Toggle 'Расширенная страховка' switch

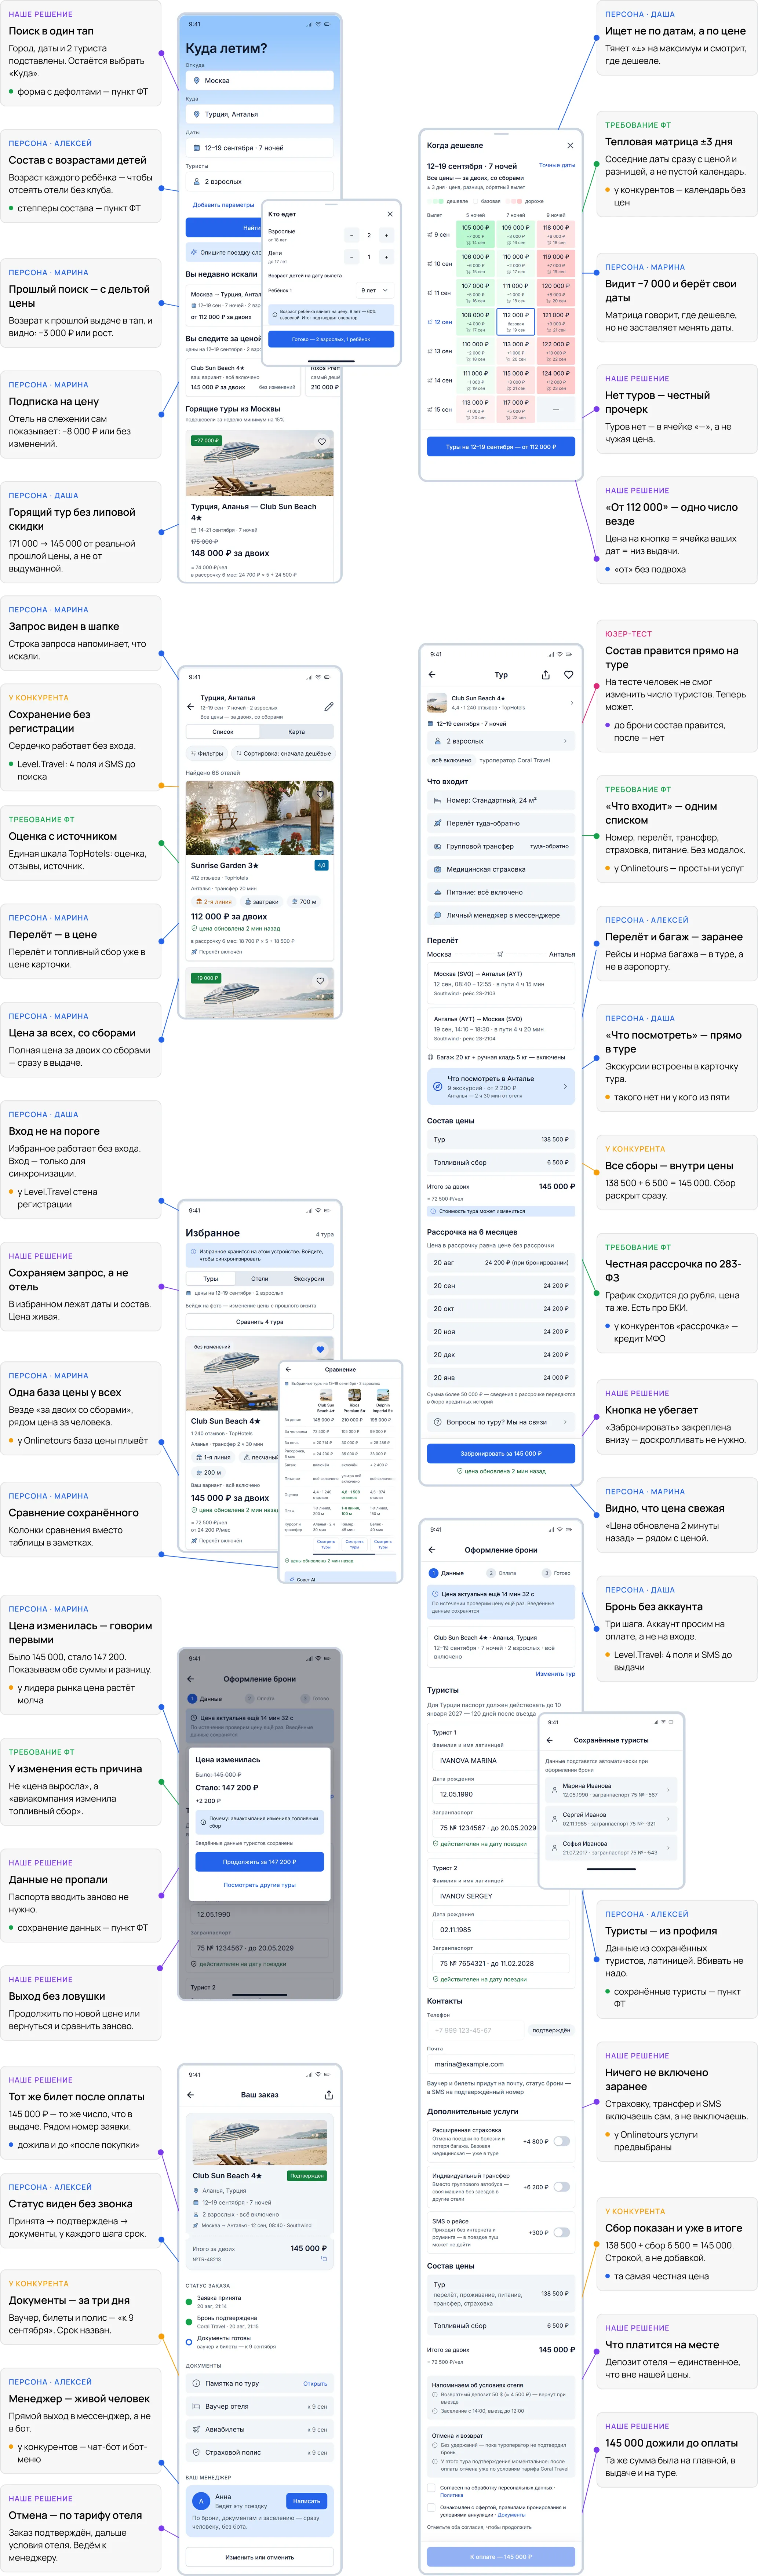pos(562,2141)
